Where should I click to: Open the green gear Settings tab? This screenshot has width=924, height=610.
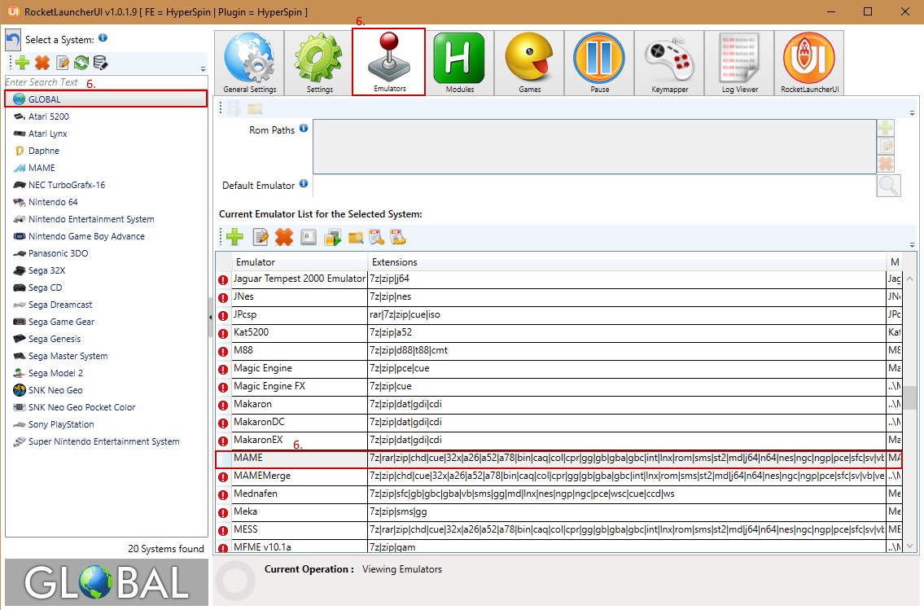point(319,63)
